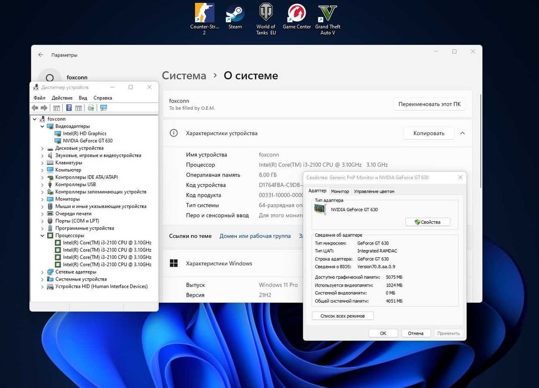Open the Действие menu

pos(62,98)
